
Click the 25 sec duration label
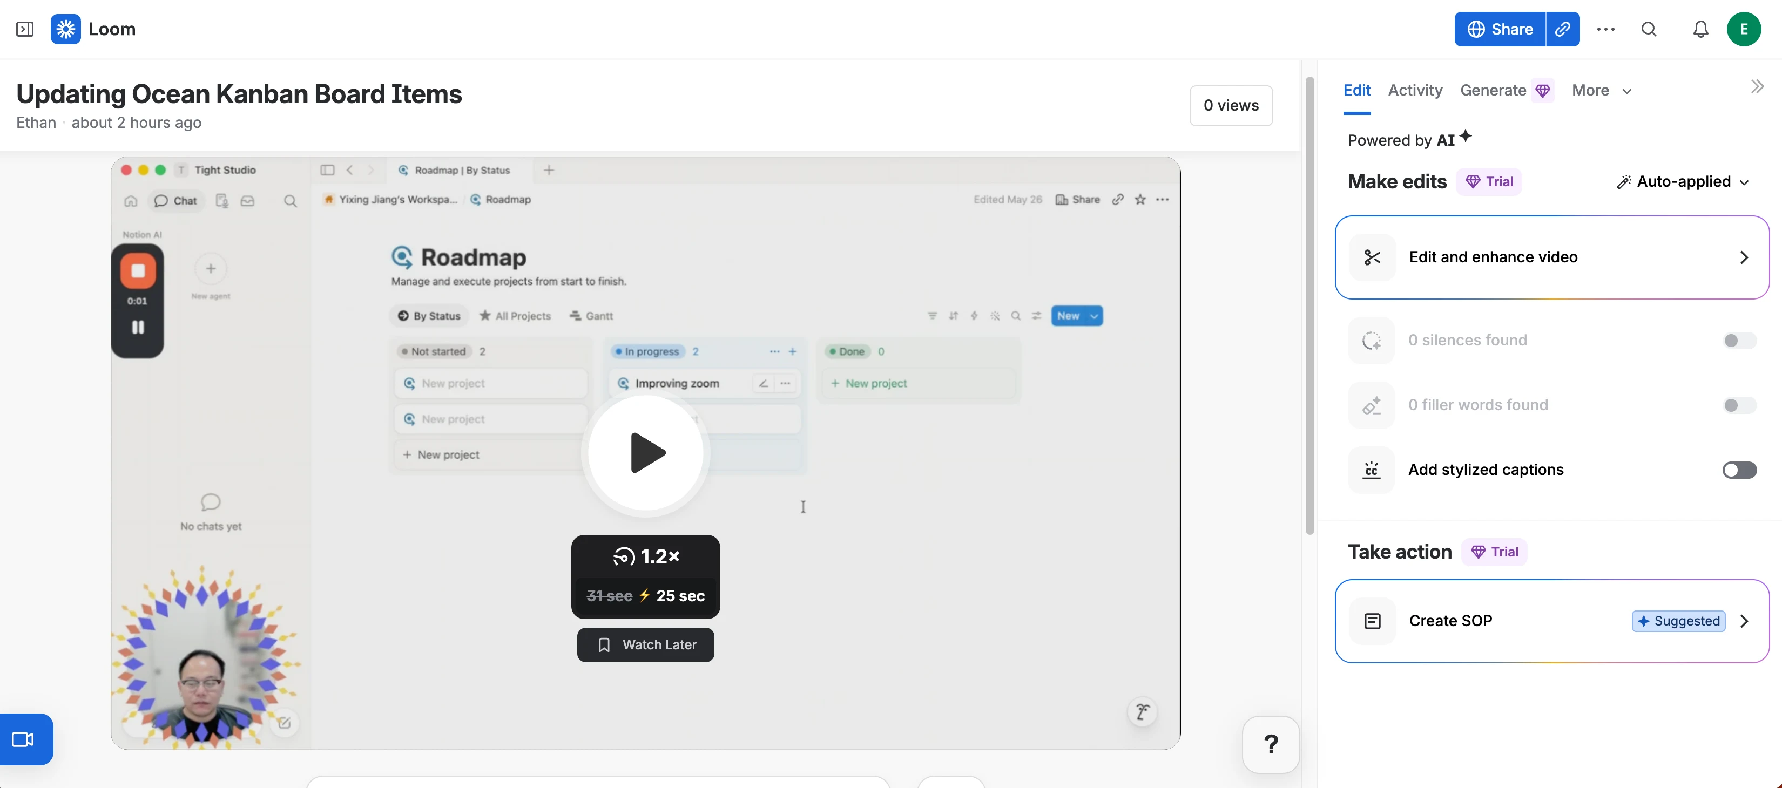coord(681,596)
